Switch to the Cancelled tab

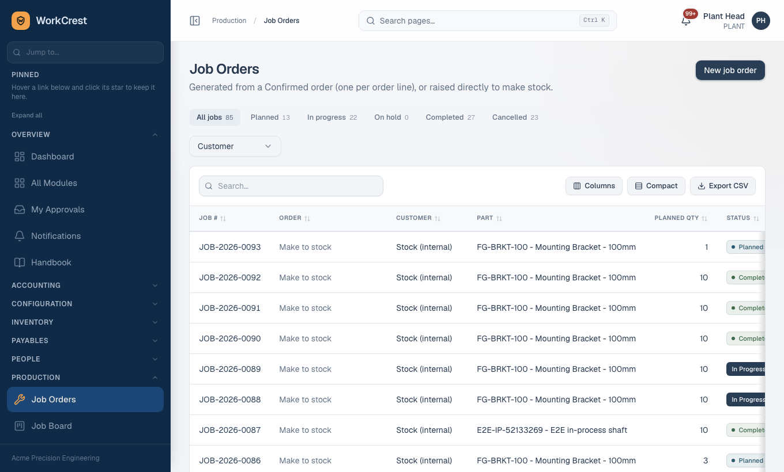click(515, 117)
